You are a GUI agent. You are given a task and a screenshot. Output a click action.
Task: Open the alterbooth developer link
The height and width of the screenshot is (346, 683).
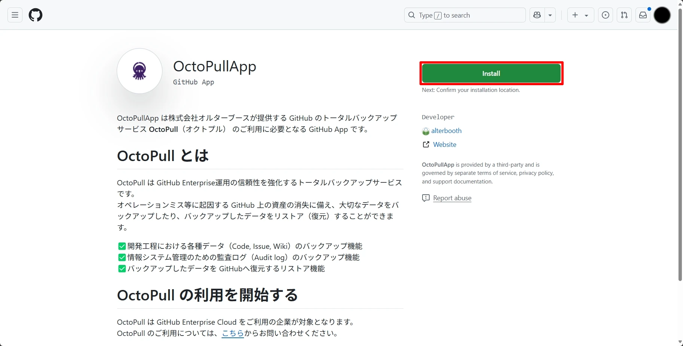pyautogui.click(x=446, y=131)
